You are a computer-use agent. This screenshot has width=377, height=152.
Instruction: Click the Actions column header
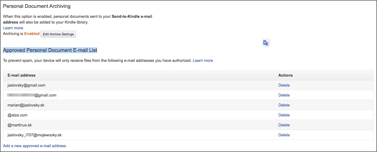[286, 75]
